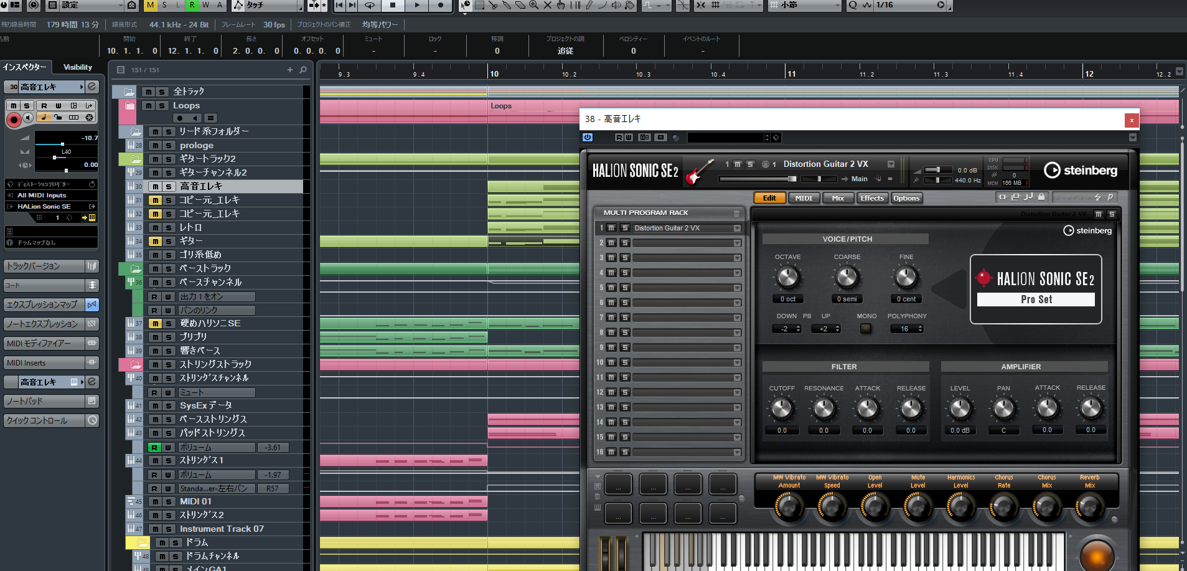This screenshot has width=1187, height=571.
Task: Expand the エクスプレッションマップ inspector section
Action: (44, 304)
